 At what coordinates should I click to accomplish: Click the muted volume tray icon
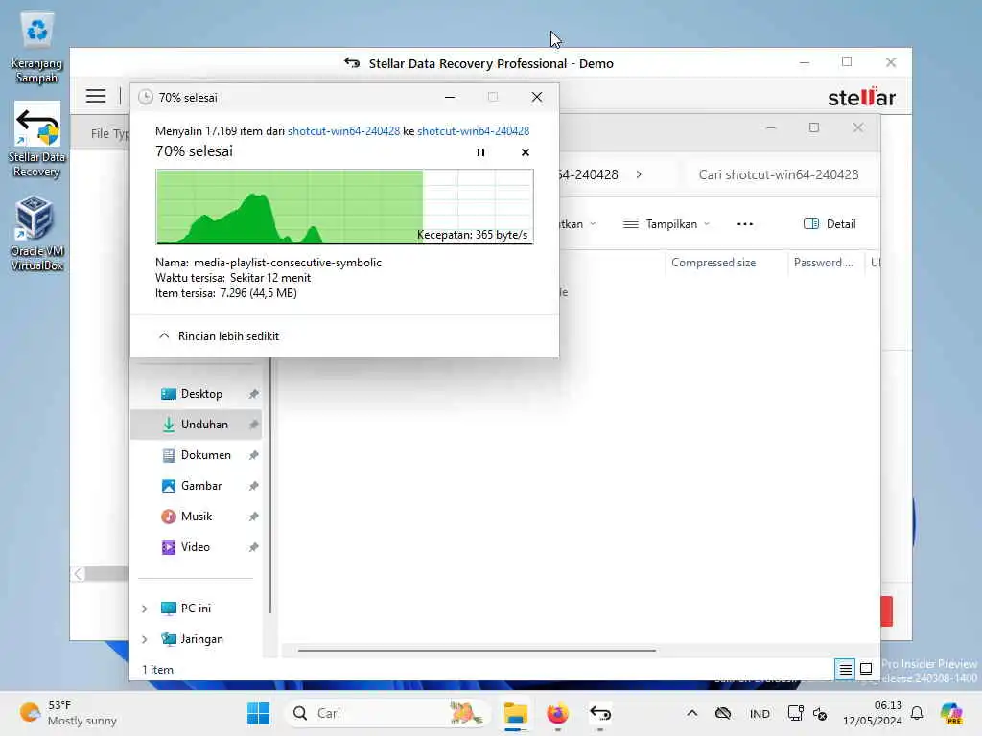coord(820,713)
